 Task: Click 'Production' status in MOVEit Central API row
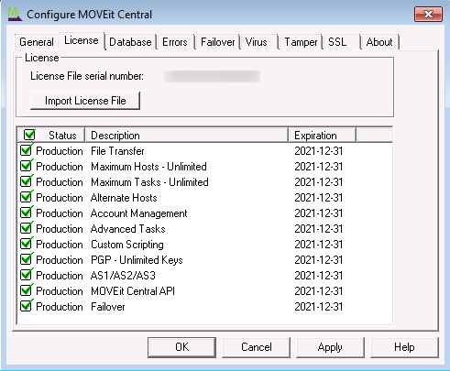pos(60,291)
